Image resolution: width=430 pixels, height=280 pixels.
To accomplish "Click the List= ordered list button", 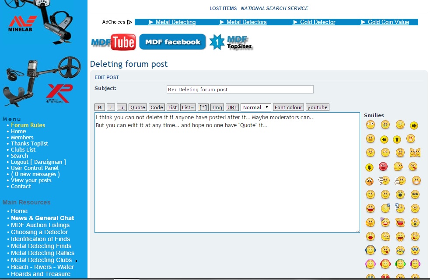I will (188, 107).
